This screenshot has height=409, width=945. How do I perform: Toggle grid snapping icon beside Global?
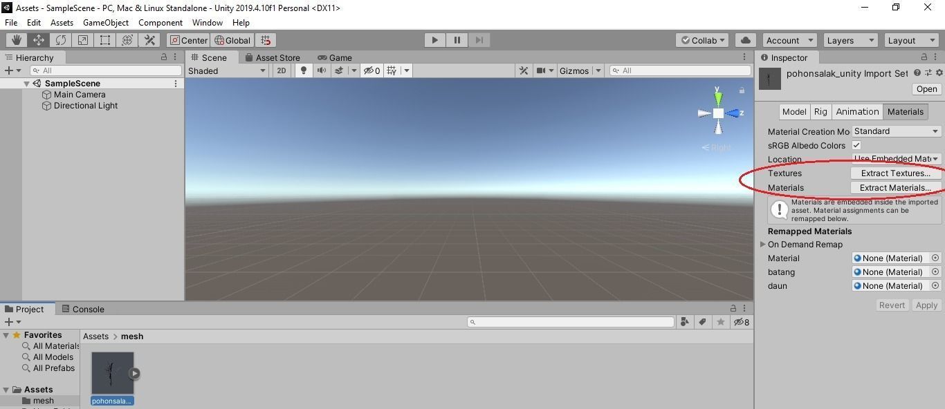tap(266, 40)
